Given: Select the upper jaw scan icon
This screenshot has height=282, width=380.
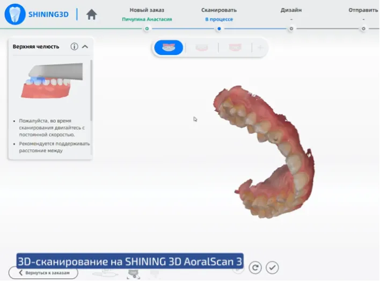Looking at the screenshot, I should pyautogui.click(x=169, y=48).
